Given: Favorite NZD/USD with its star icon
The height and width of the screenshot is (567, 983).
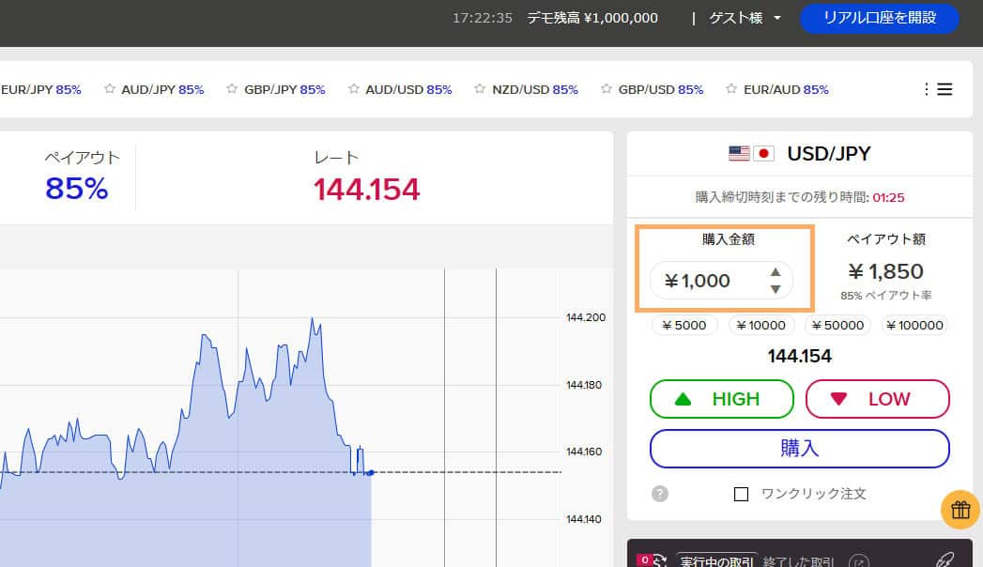Looking at the screenshot, I should (480, 89).
